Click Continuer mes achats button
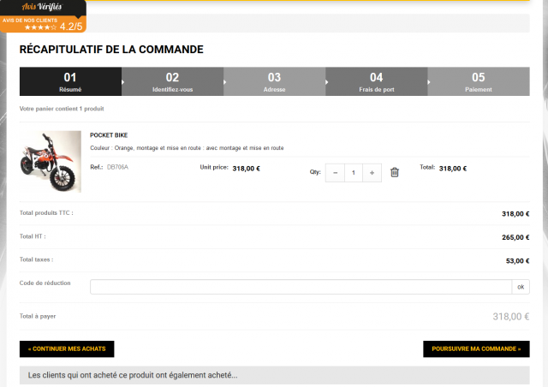Screen dimensions: 548x387 tap(67, 348)
